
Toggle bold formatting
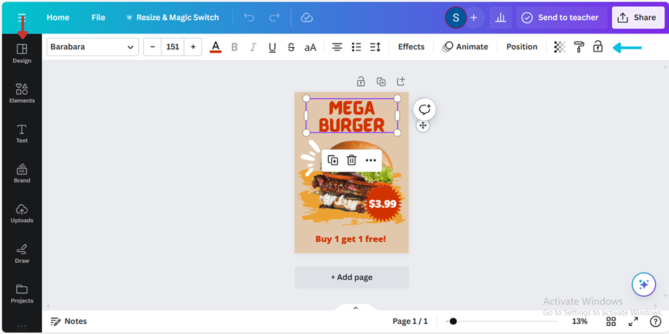(x=234, y=47)
